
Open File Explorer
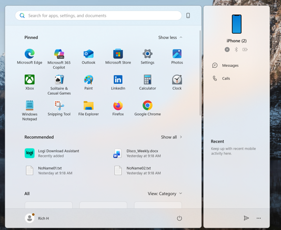[x=88, y=108]
